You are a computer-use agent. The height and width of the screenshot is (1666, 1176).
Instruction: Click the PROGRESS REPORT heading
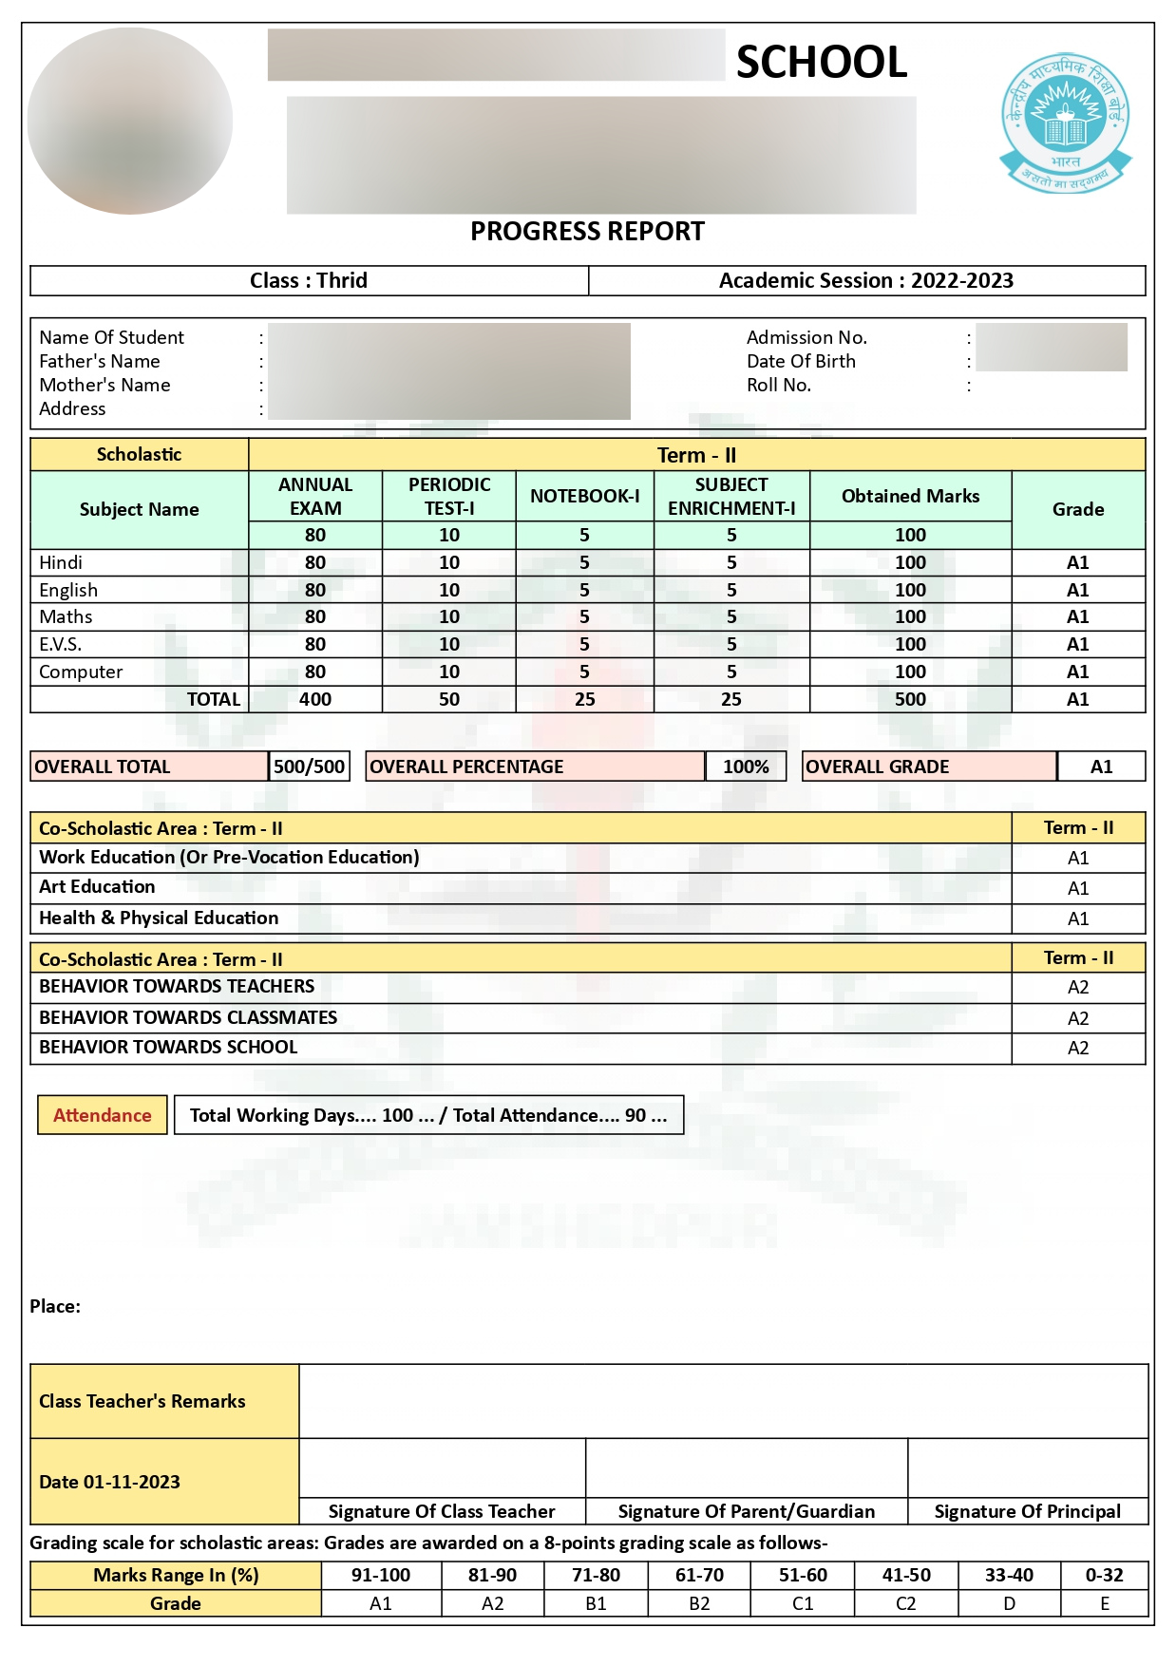pos(587,232)
